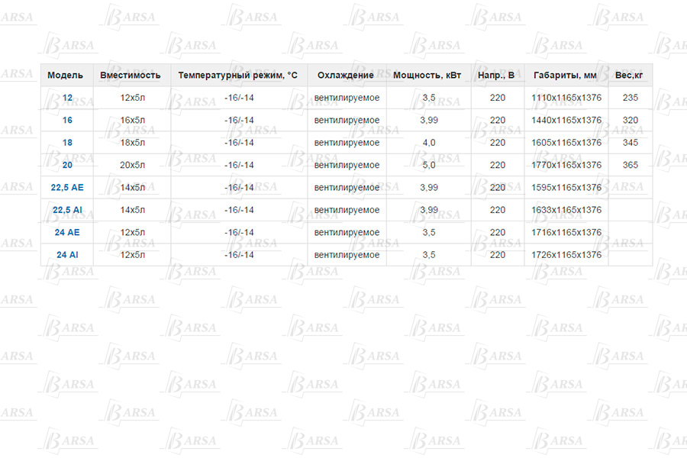Click the 22,5 AI model link
The image size is (687, 458).
[67, 210]
